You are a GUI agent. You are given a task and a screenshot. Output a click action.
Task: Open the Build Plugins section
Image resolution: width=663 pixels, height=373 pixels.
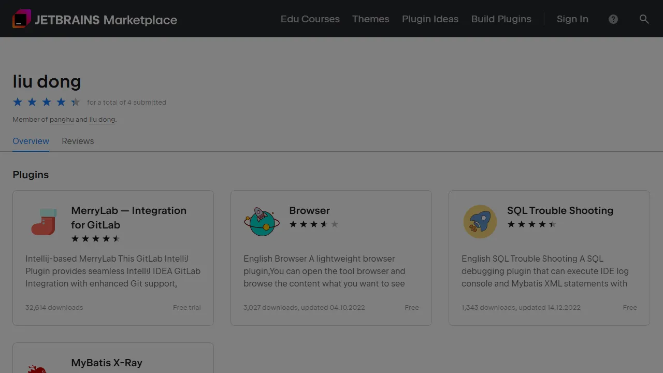tap(501, 19)
